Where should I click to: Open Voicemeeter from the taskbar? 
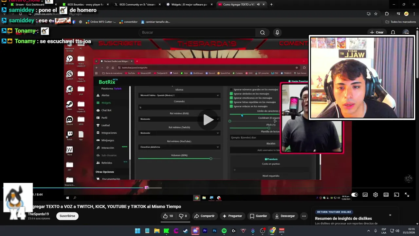282,231
